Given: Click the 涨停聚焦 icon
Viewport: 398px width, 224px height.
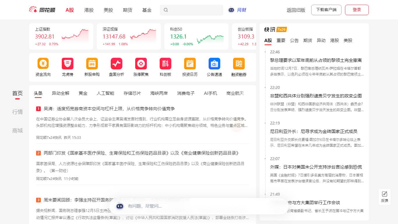Looking at the screenshot, I should click(x=141, y=64).
